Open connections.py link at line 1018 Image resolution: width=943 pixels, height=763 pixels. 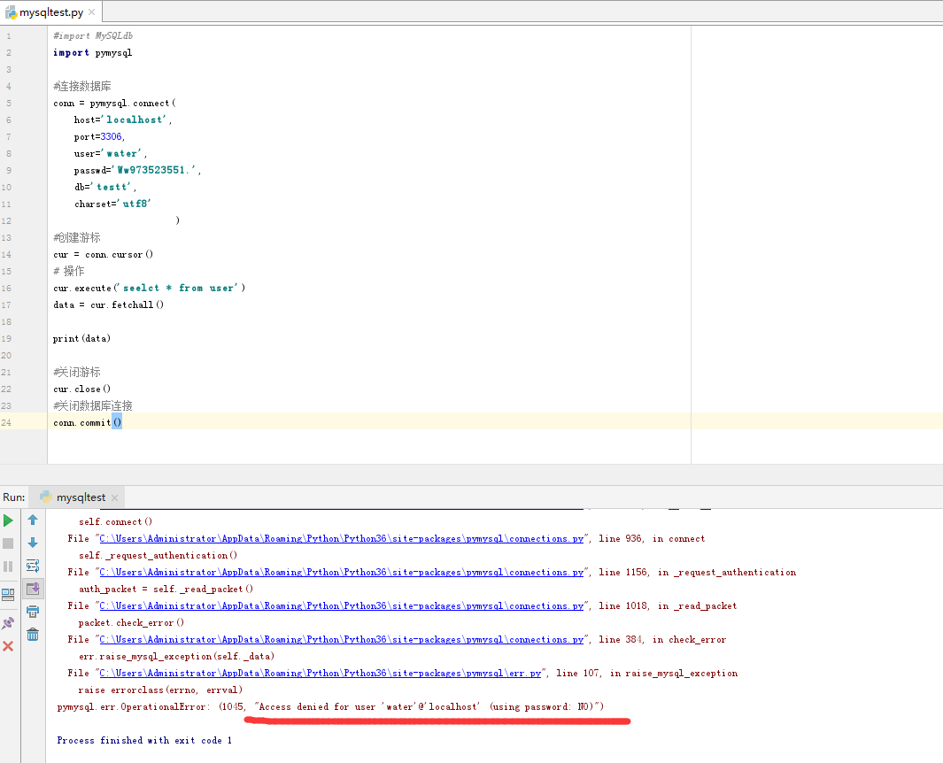[x=342, y=606]
